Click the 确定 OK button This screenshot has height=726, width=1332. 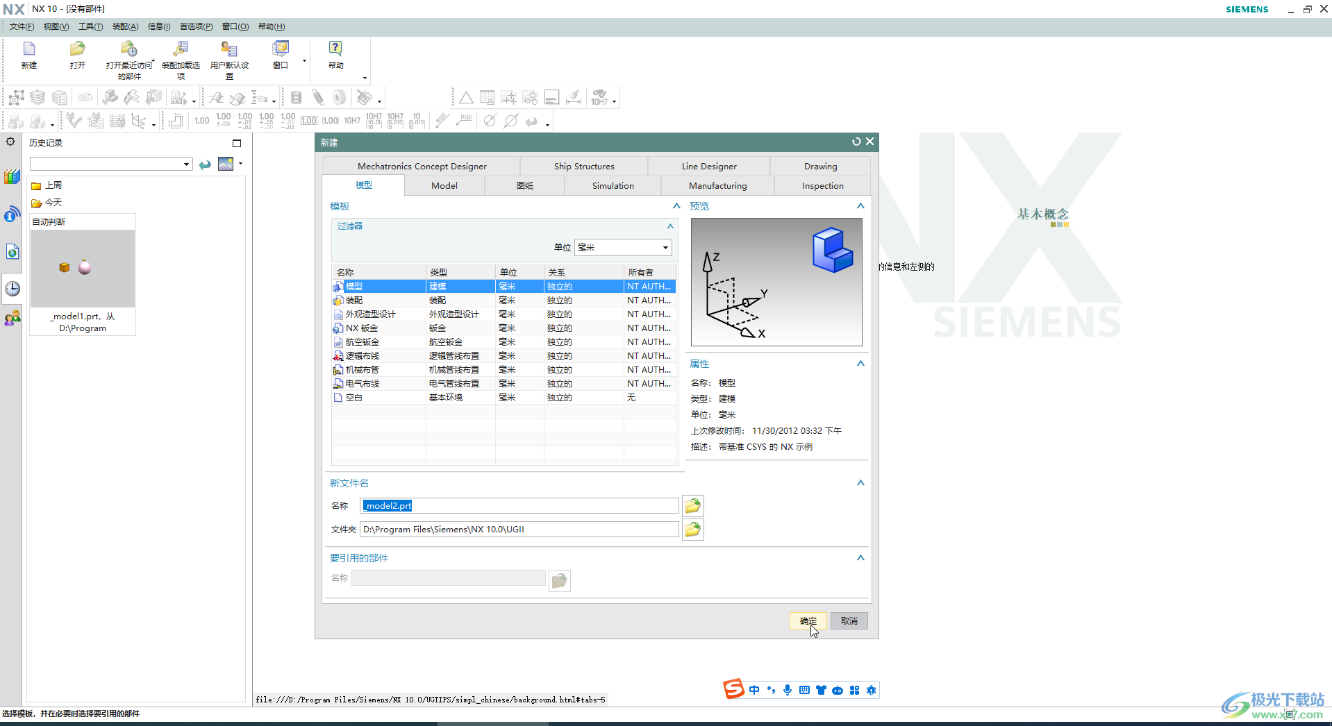[808, 621]
